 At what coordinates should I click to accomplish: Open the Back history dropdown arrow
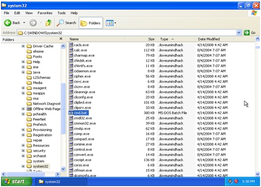24,23
